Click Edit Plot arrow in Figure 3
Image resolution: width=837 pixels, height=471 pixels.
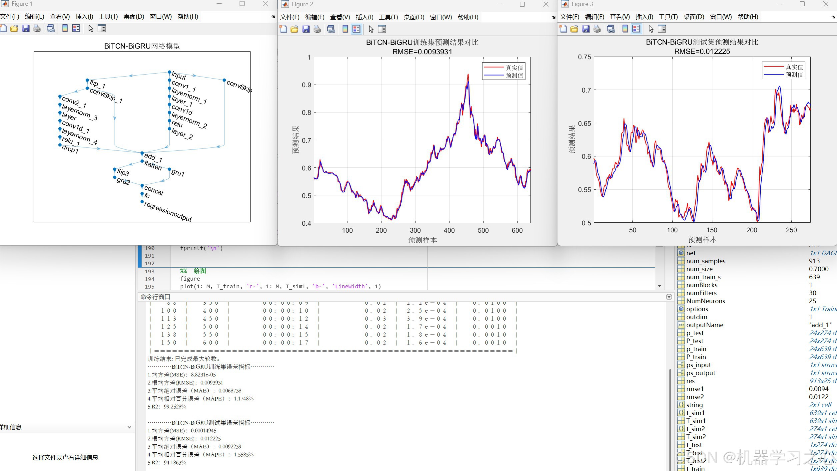point(651,29)
